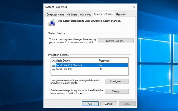The image size is (178, 111).
Task: Select Local Disk (C:) (System) row
Action: point(90,65)
